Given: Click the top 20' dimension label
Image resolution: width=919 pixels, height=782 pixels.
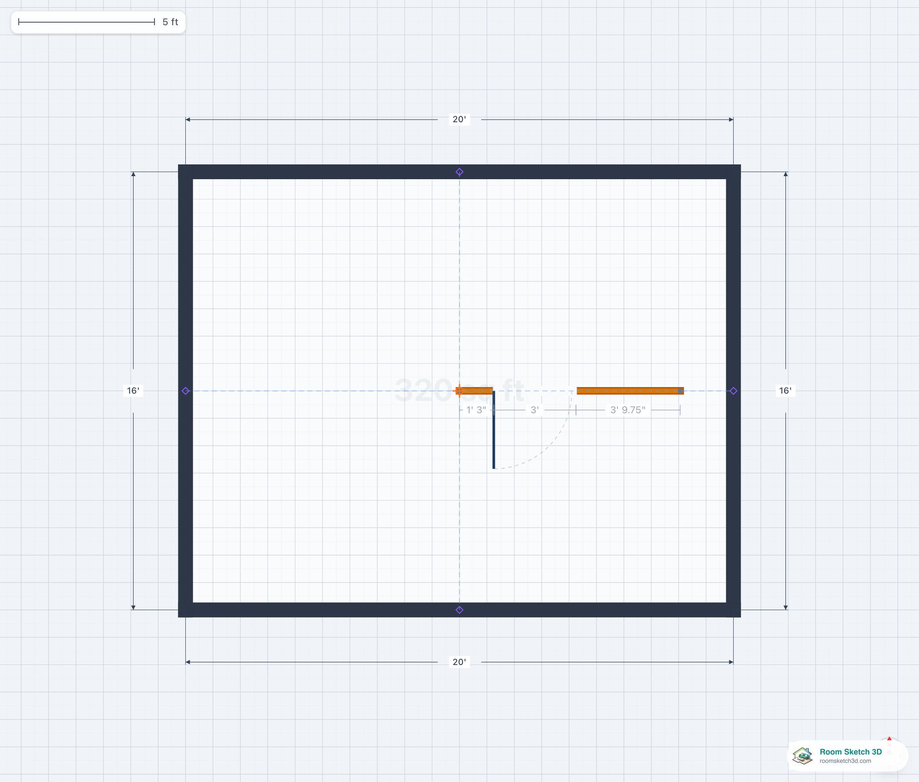Looking at the screenshot, I should click(x=459, y=119).
